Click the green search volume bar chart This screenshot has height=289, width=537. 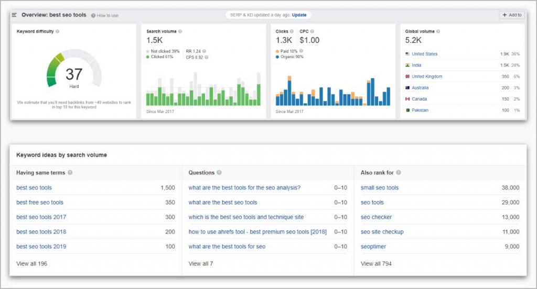coord(203,89)
